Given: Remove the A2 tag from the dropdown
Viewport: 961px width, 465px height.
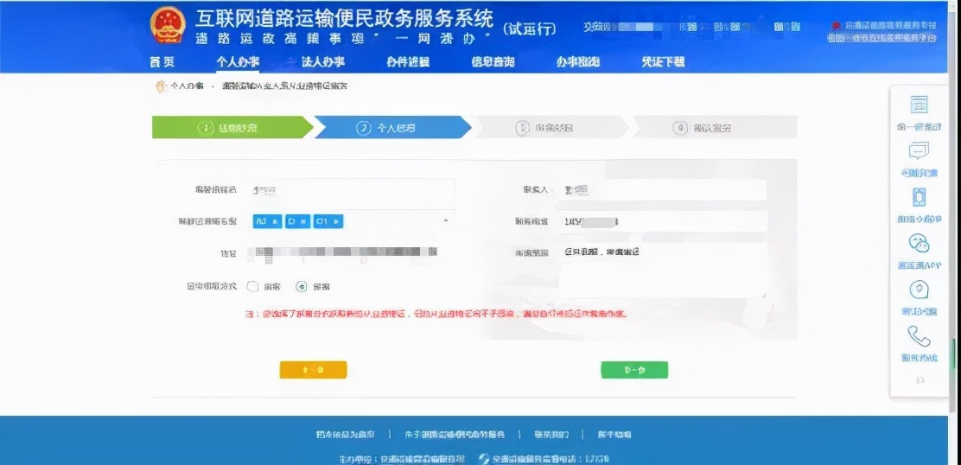Looking at the screenshot, I should [275, 221].
